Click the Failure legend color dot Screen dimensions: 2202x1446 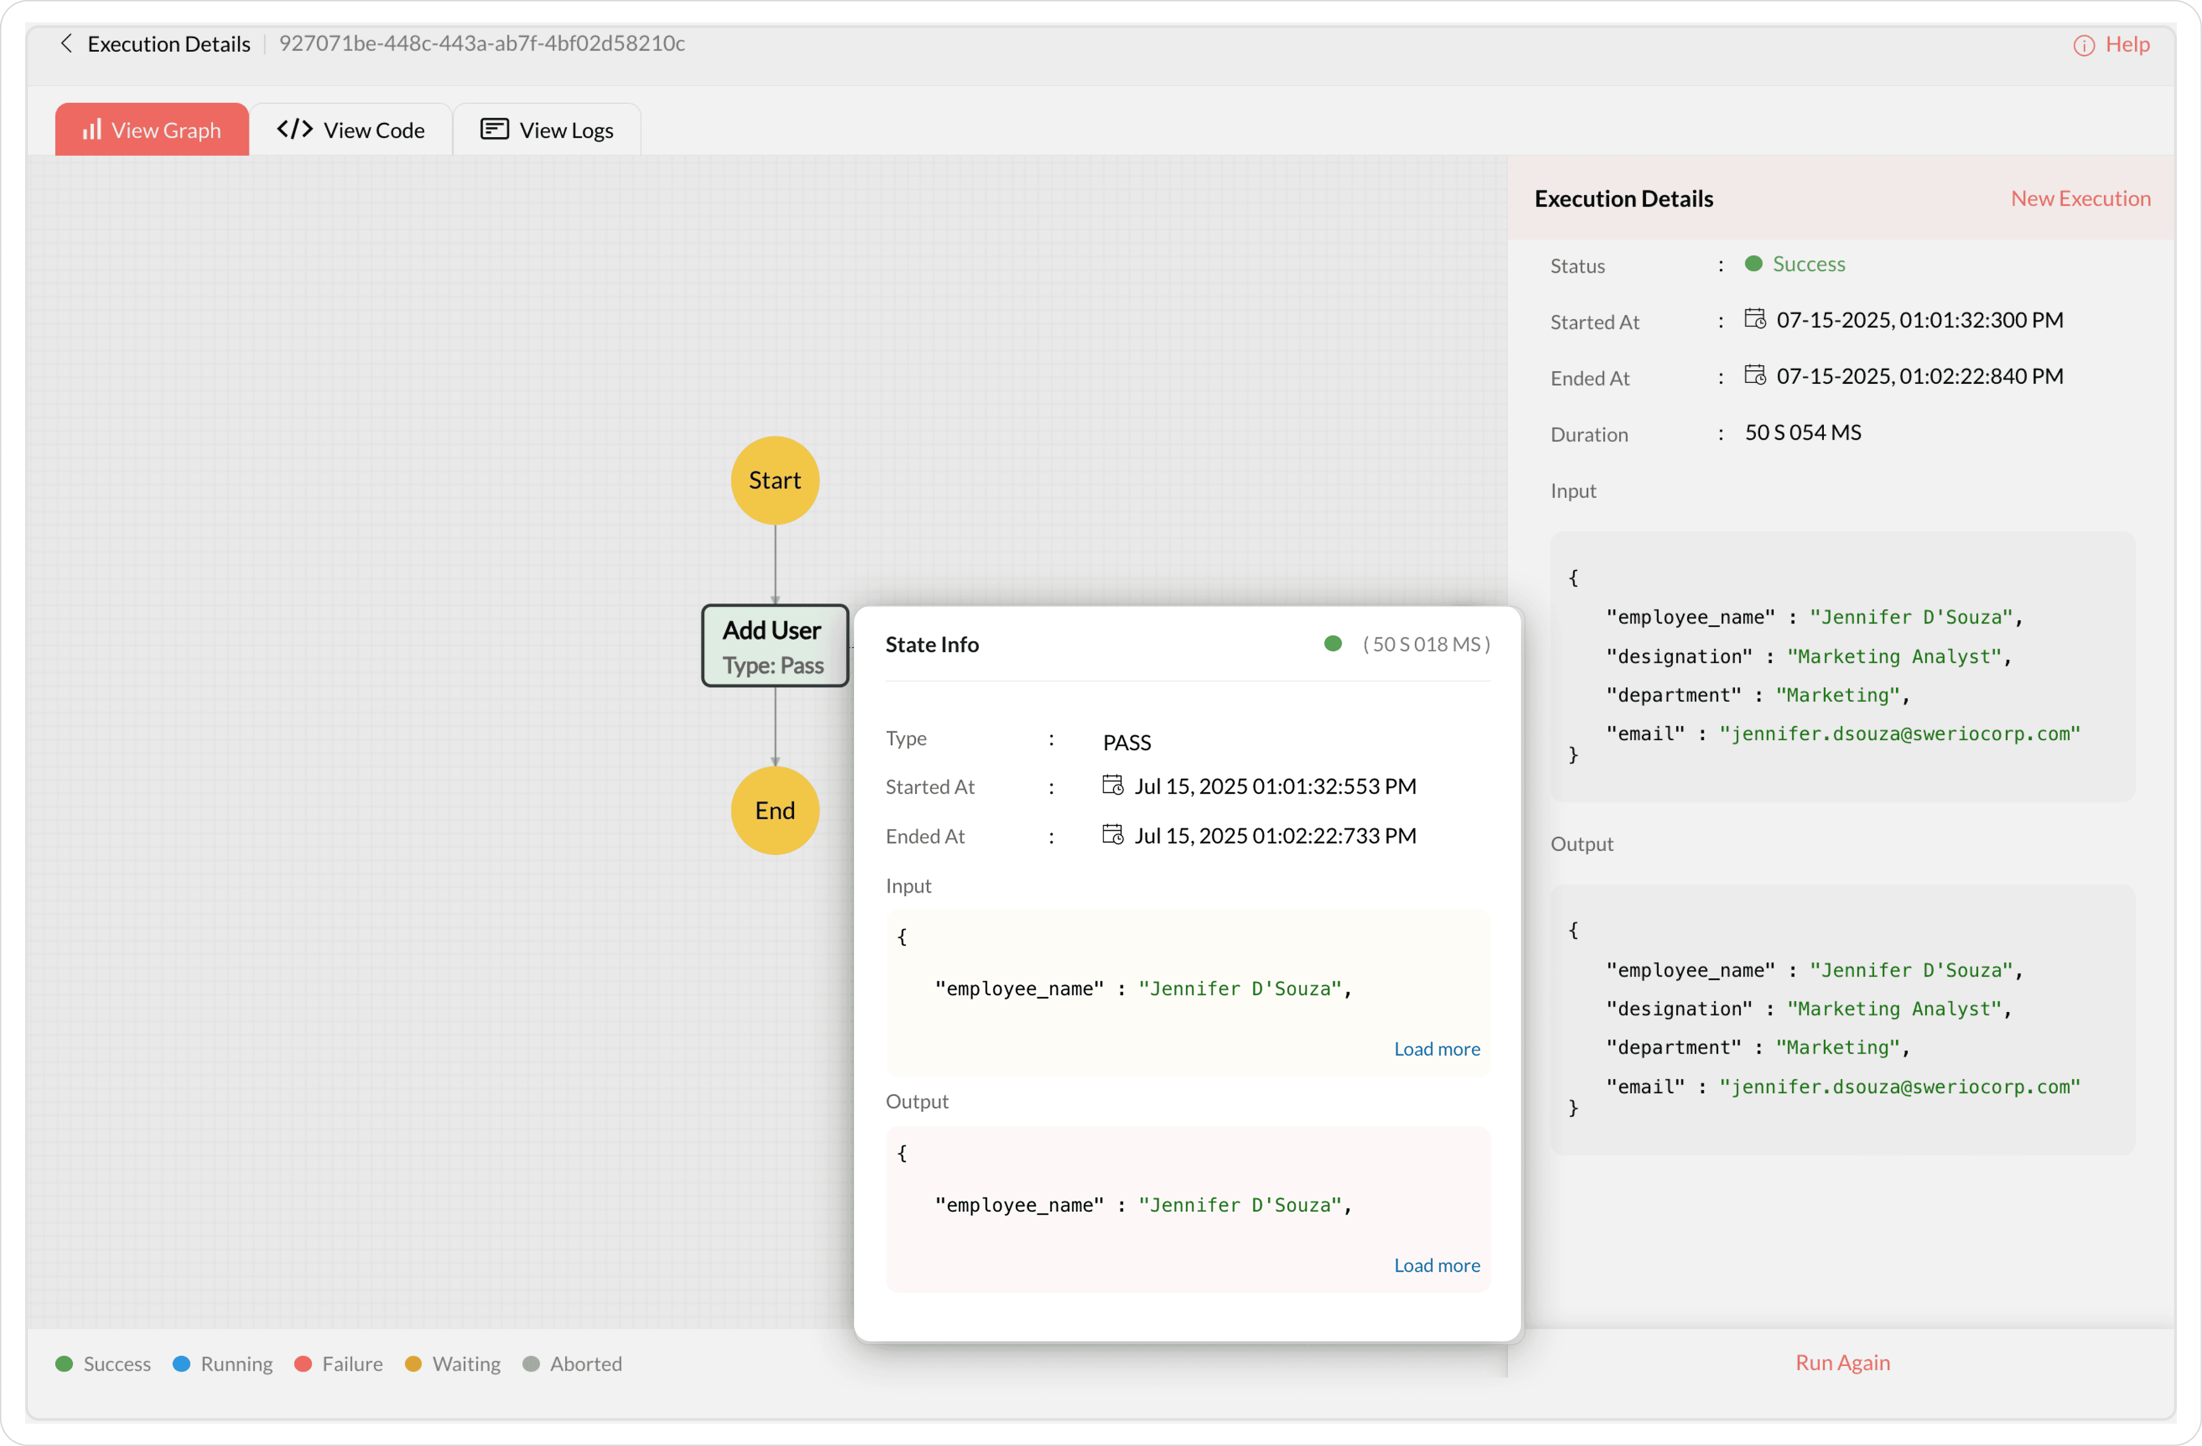click(302, 1364)
